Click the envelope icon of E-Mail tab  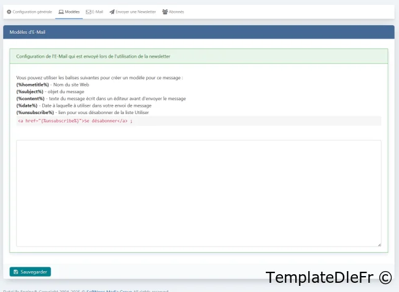[88, 12]
